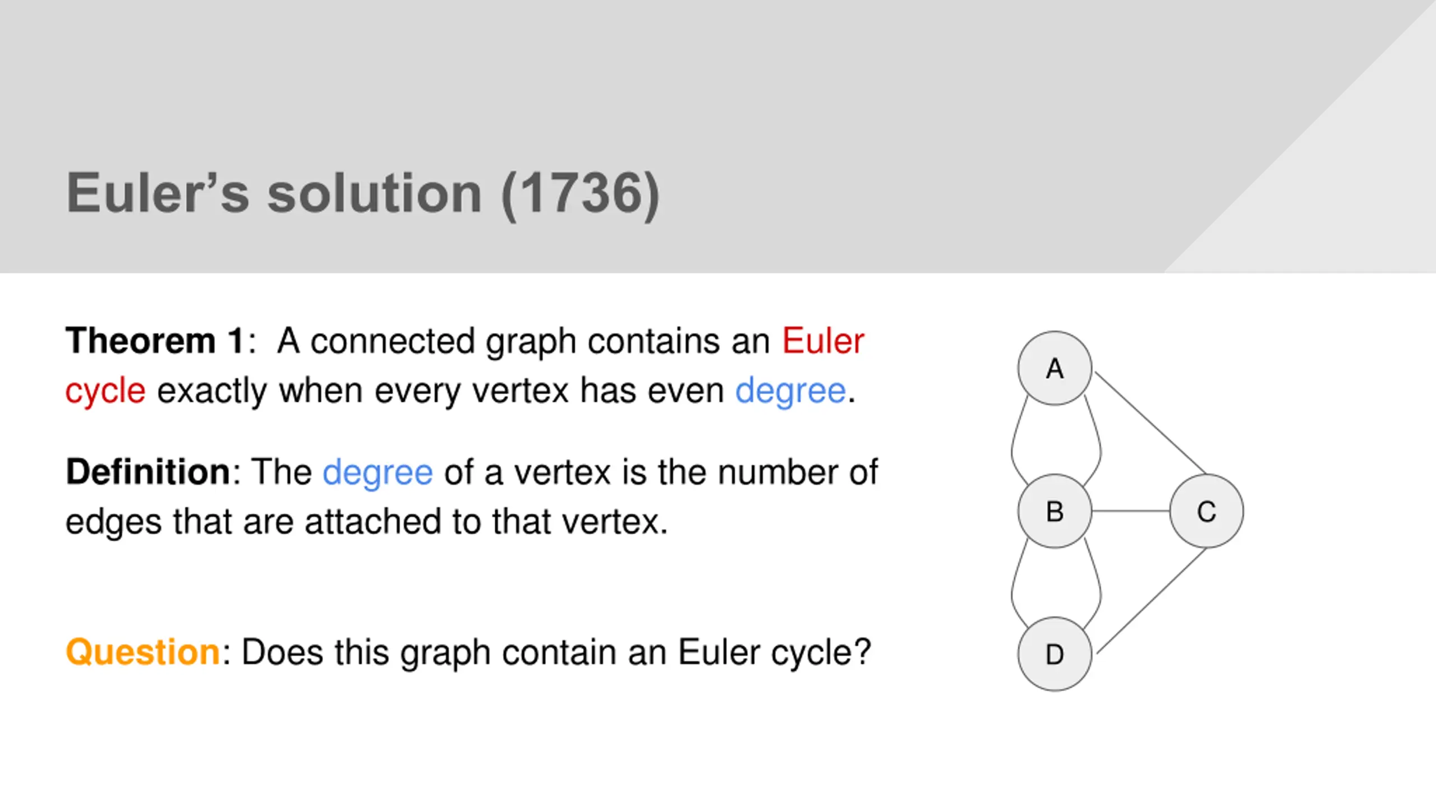Click blue "degree" in the theorem sentence

coord(790,391)
